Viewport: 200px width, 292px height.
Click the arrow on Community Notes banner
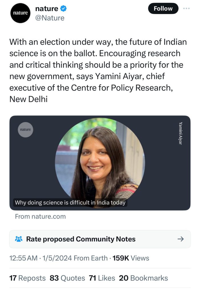(x=181, y=239)
